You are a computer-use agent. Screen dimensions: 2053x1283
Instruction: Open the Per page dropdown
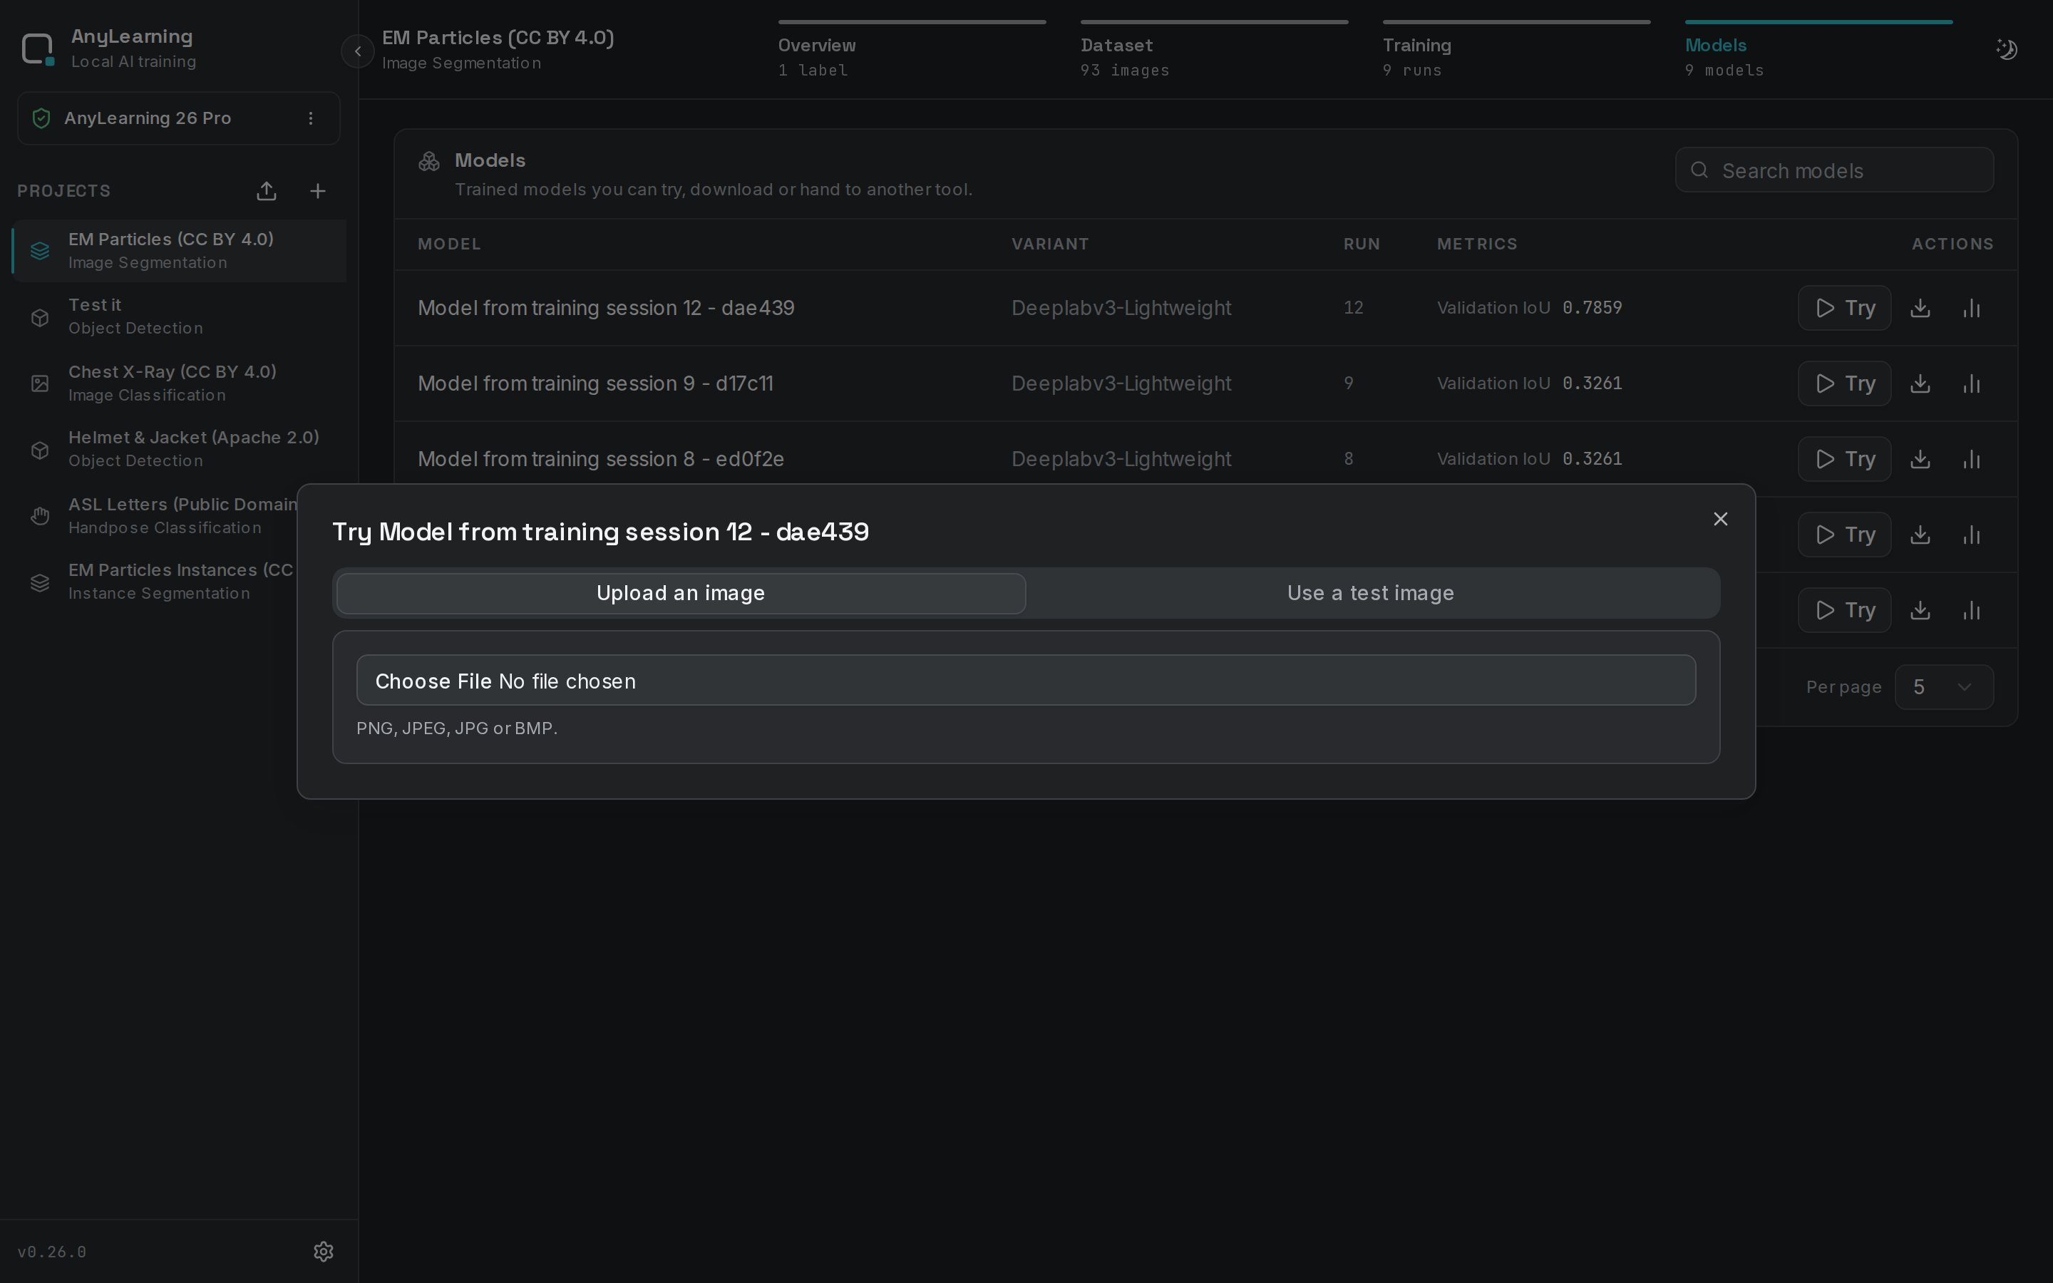pyautogui.click(x=1943, y=686)
